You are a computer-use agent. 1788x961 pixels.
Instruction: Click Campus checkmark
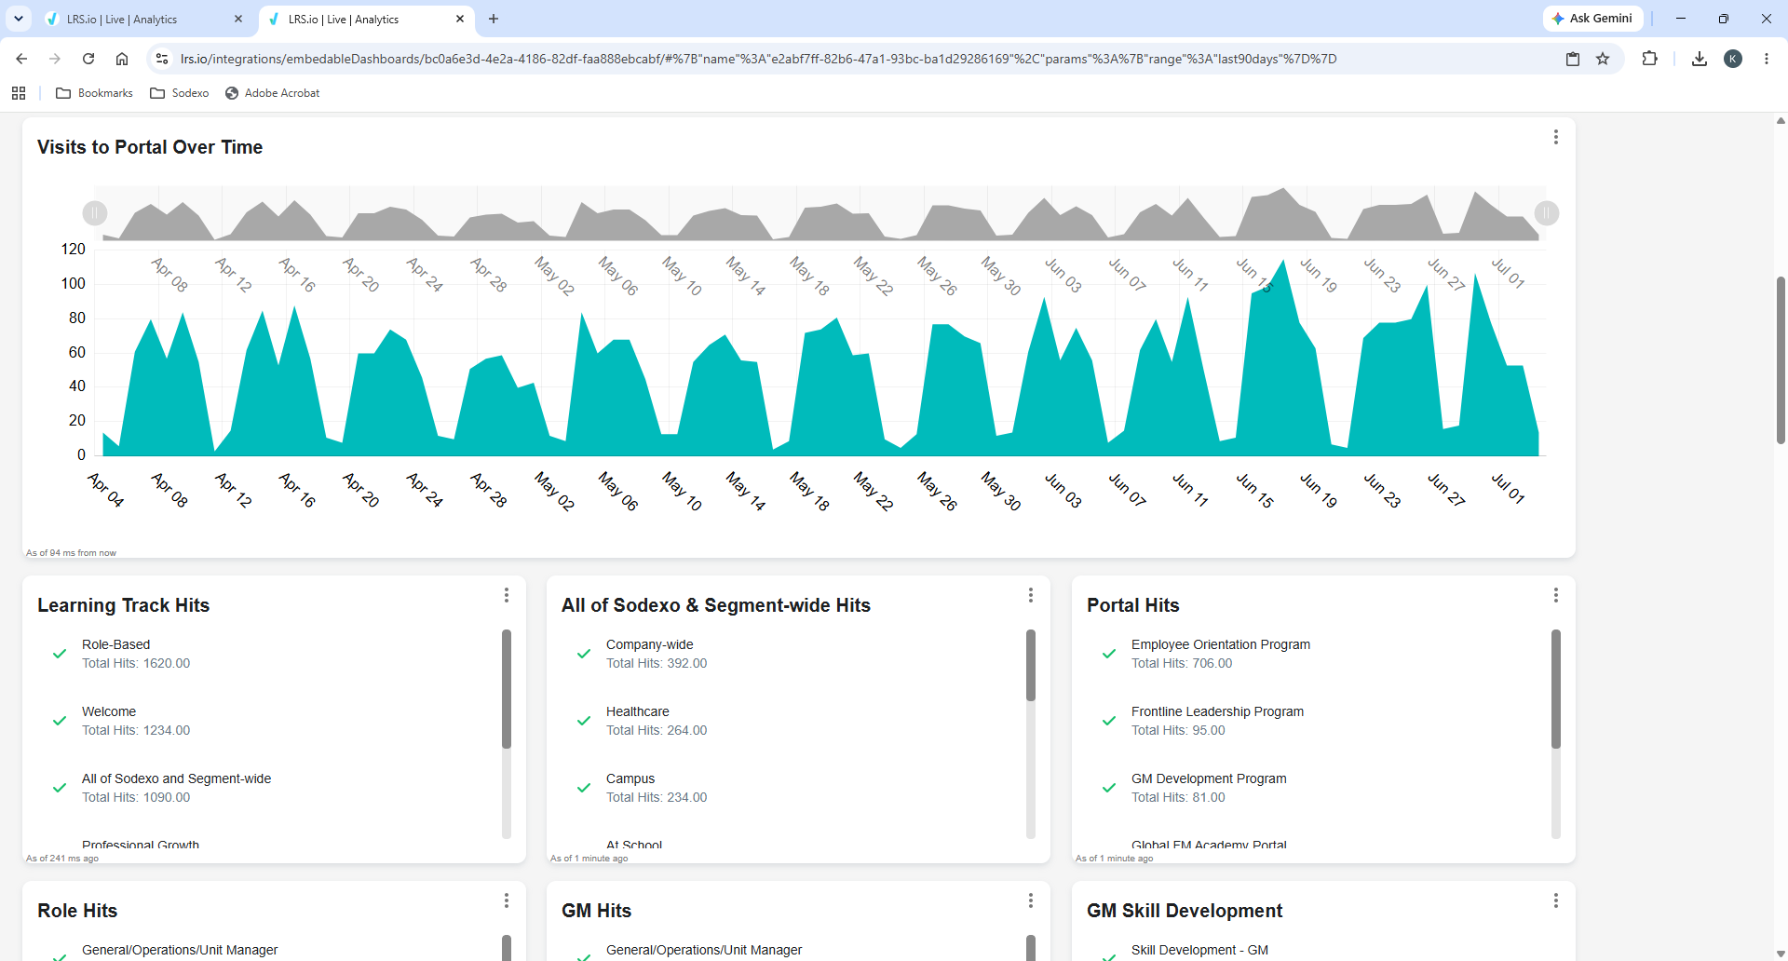pyautogui.click(x=584, y=788)
